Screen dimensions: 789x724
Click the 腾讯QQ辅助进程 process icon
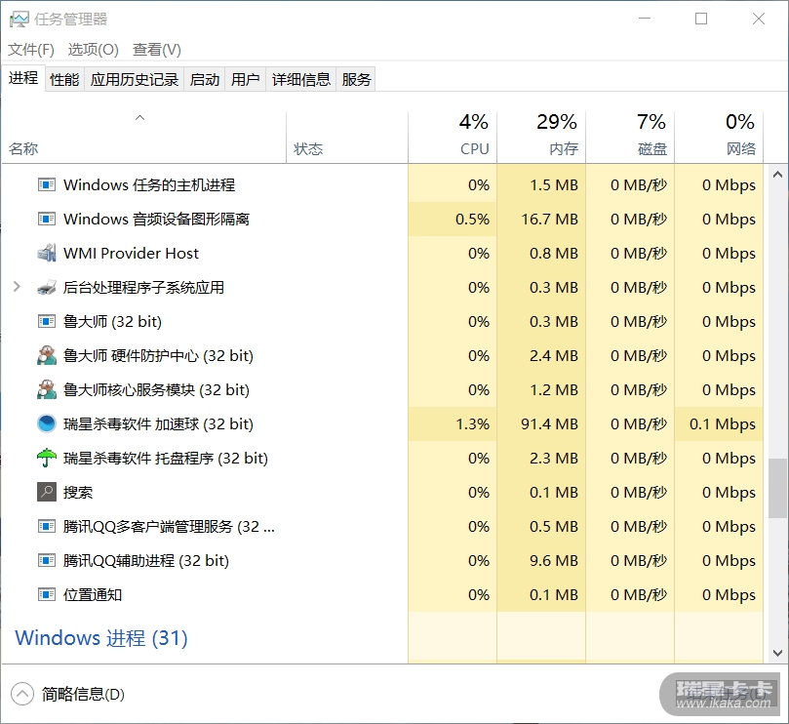click(46, 560)
